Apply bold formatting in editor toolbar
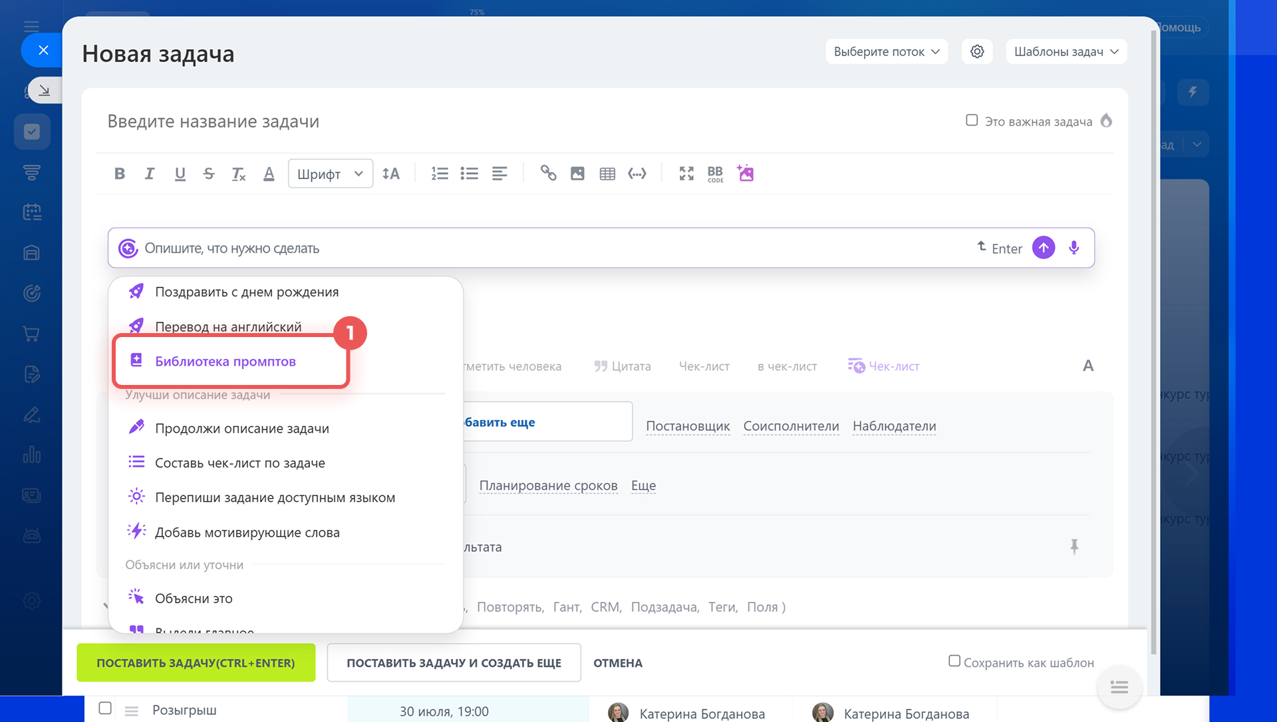Image resolution: width=1277 pixels, height=722 pixels. [x=120, y=174]
